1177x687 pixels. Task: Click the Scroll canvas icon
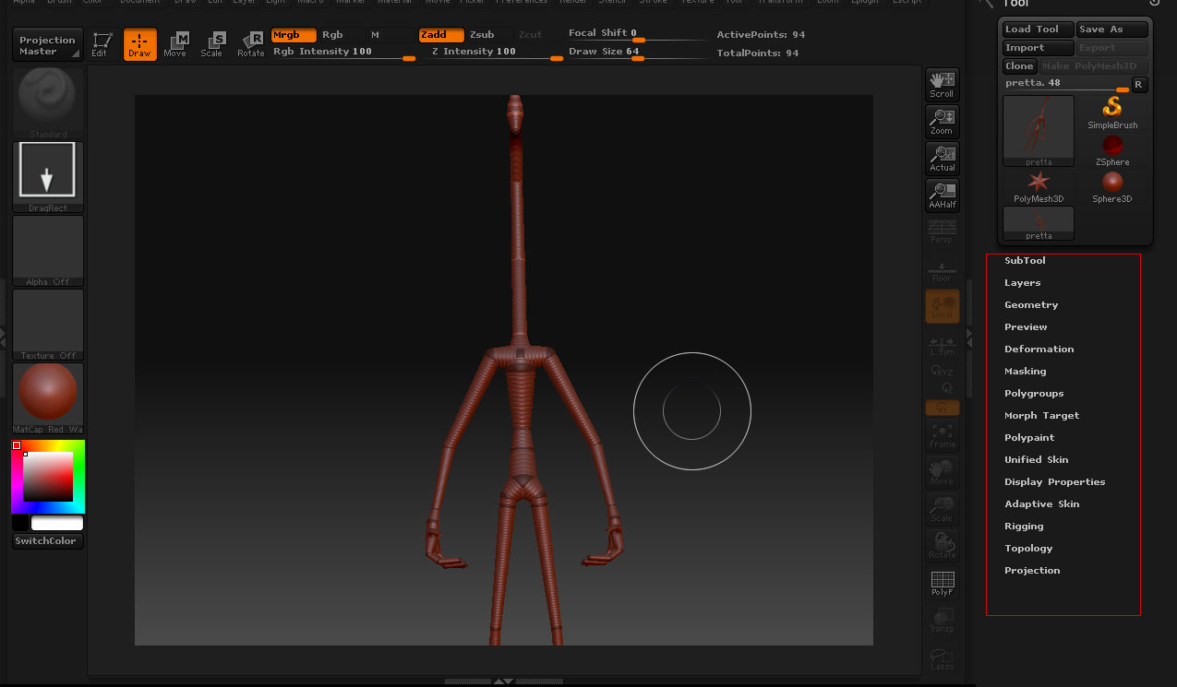[942, 85]
